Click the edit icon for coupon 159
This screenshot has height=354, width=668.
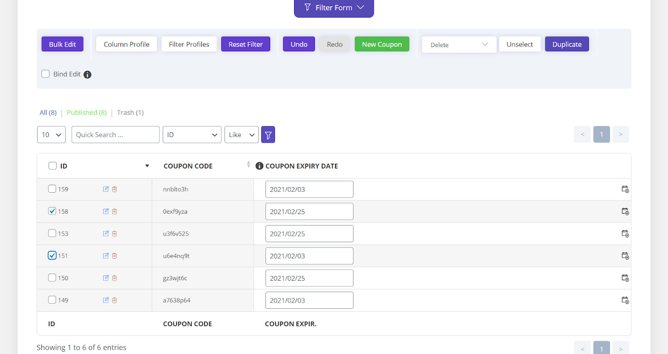click(106, 189)
